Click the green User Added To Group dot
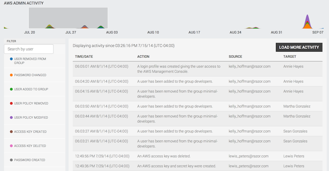The height and width of the screenshot is (171, 329). point(11,89)
